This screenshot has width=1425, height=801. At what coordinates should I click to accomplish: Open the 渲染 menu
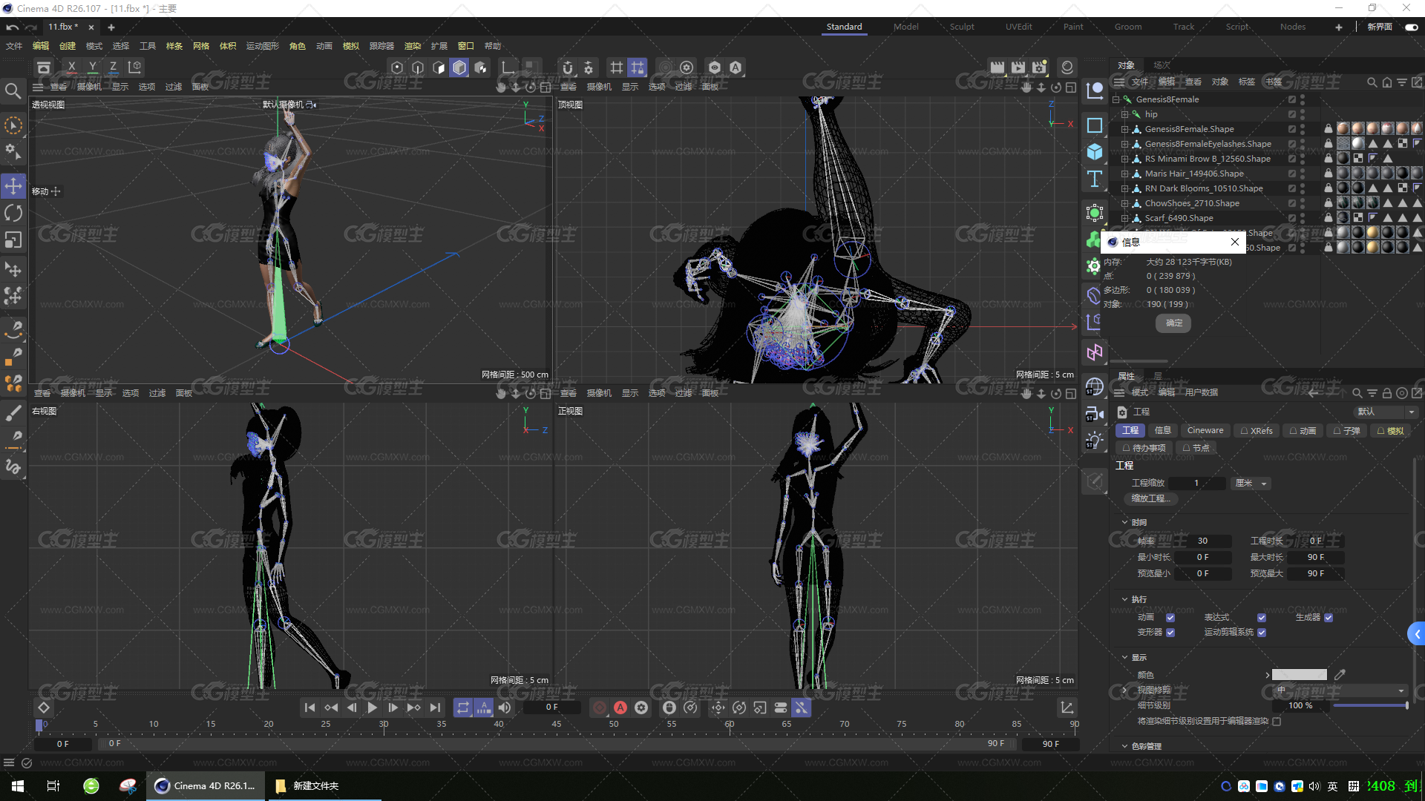(412, 46)
